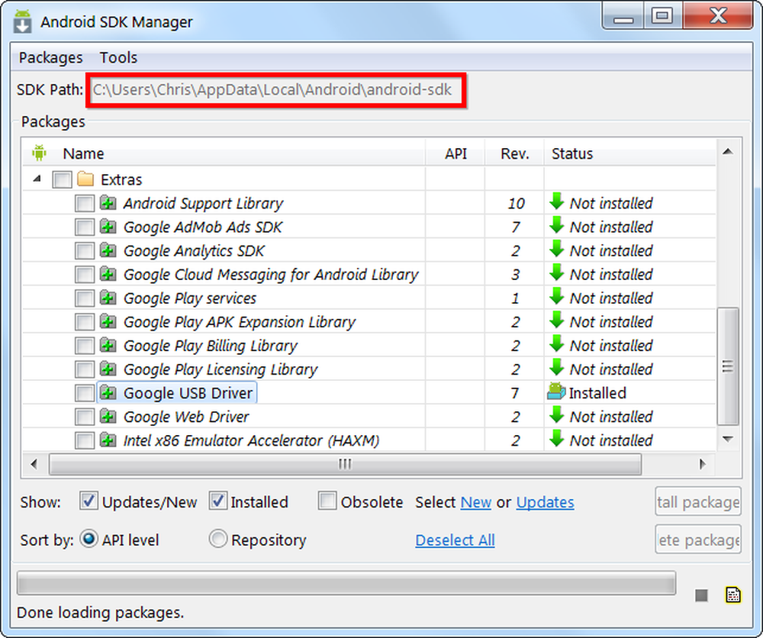Click the Android robot icon in Name header
763x638 pixels.
pyautogui.click(x=40, y=153)
